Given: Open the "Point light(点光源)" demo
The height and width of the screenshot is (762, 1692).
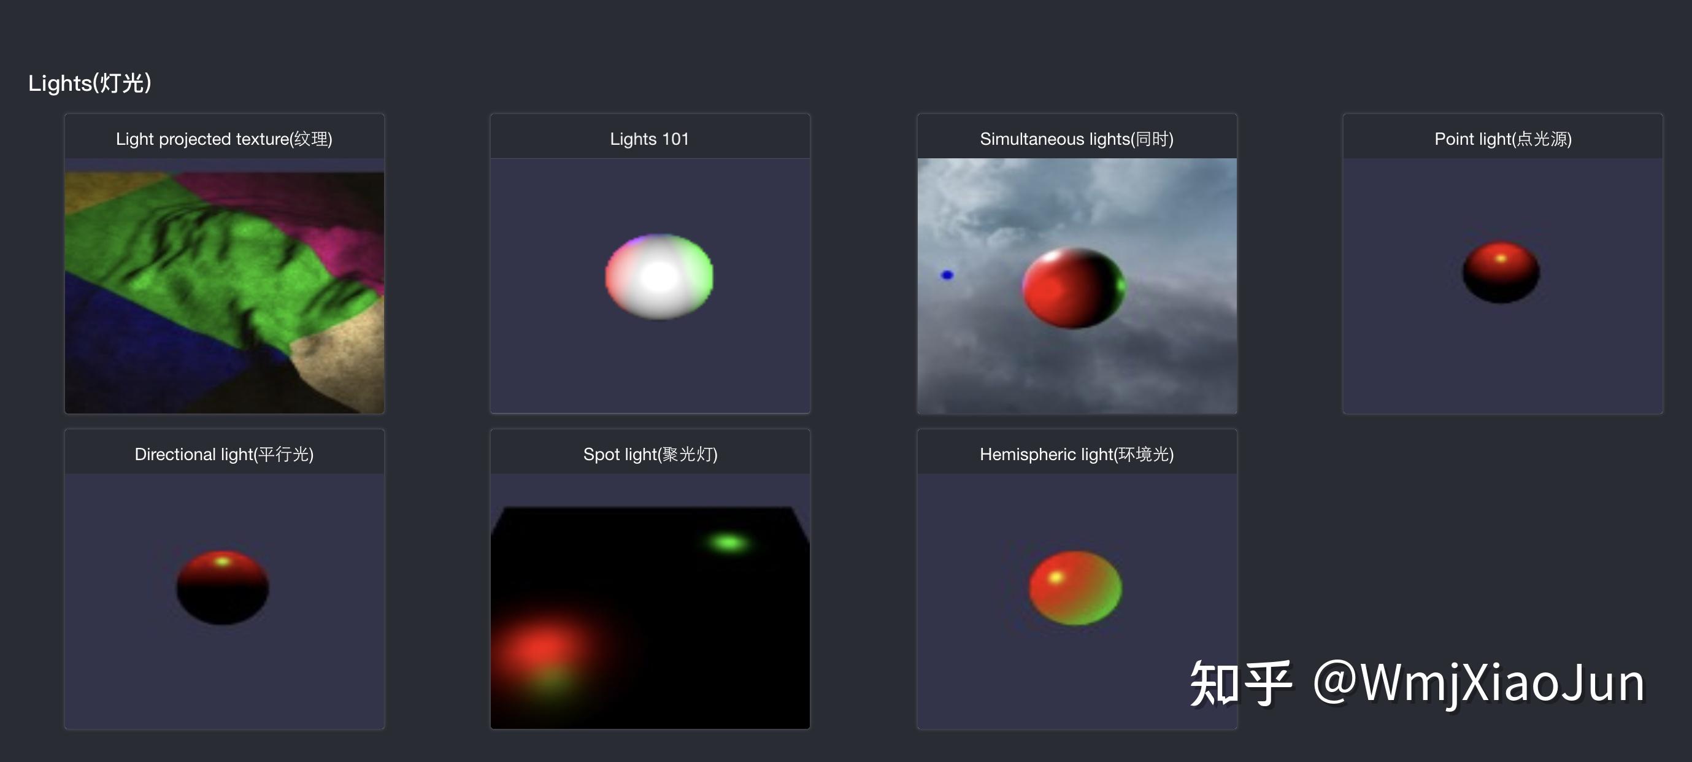Looking at the screenshot, I should [x=1503, y=138].
